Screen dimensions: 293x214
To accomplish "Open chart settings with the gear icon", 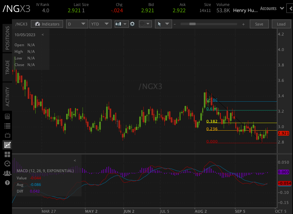I will coord(133,24).
